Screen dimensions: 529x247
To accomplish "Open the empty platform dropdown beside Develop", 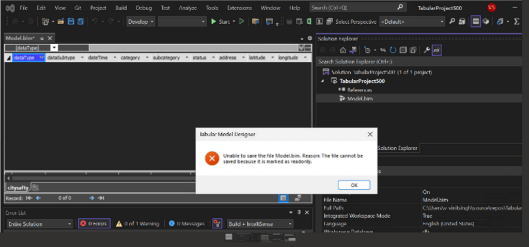I will coord(182,22).
